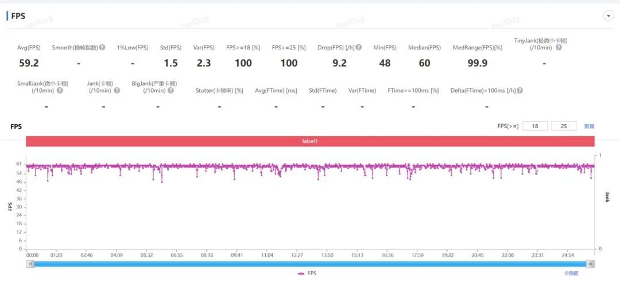Click the 24:54 time axis label
This screenshot has height=281, width=620.
(x=568, y=255)
